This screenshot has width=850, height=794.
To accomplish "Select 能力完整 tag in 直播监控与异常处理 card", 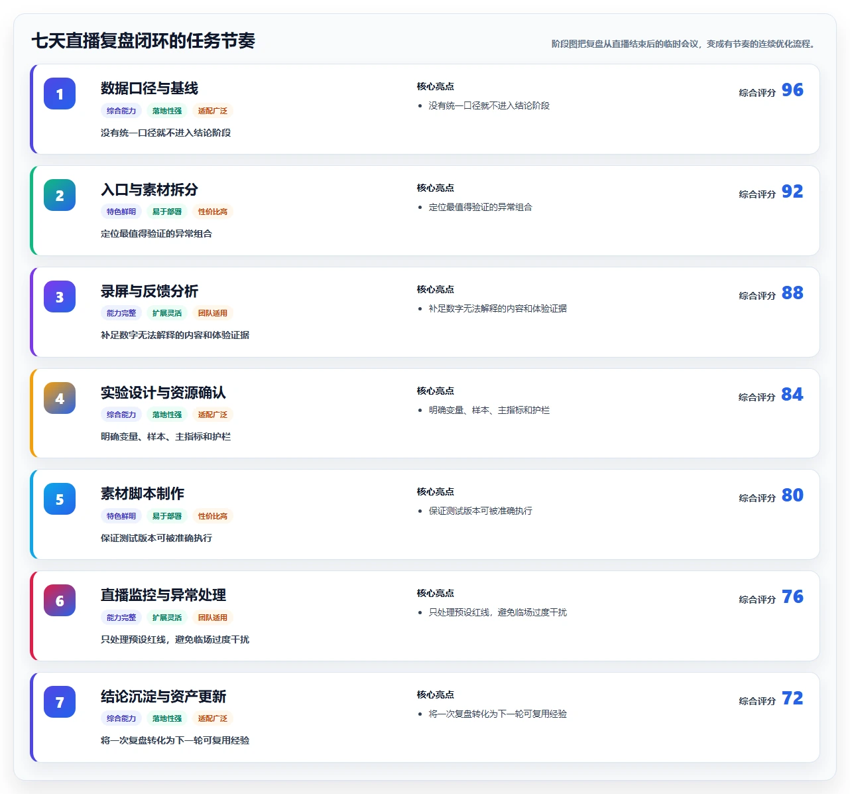I will (121, 618).
